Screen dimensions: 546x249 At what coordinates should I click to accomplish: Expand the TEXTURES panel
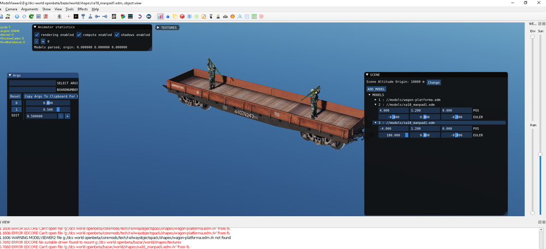(x=167, y=27)
